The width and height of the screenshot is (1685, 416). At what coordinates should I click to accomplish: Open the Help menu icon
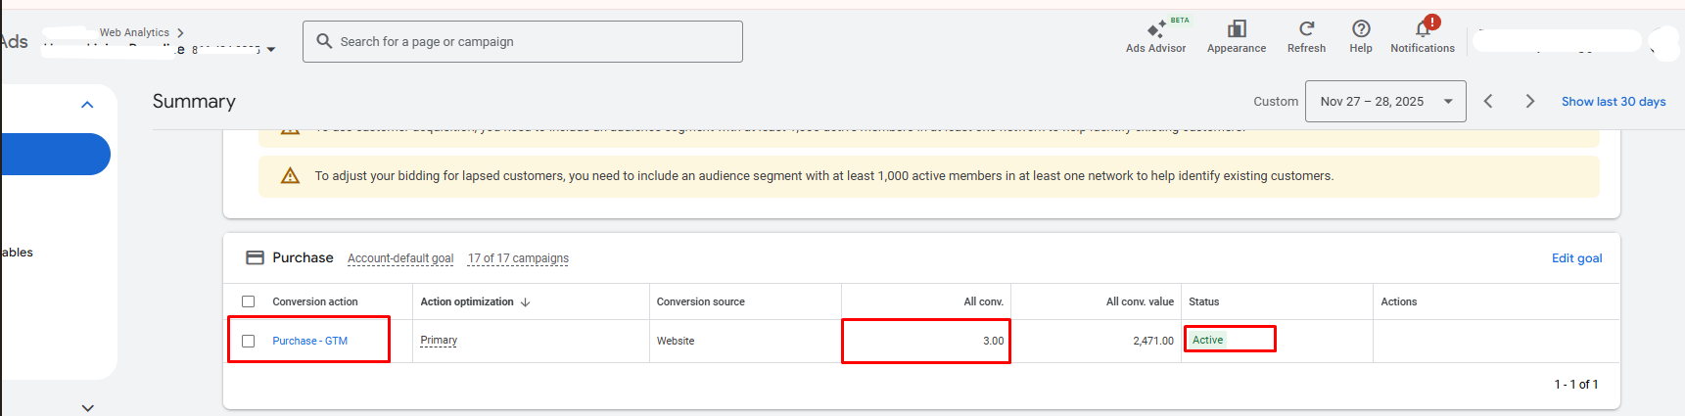pos(1360,29)
